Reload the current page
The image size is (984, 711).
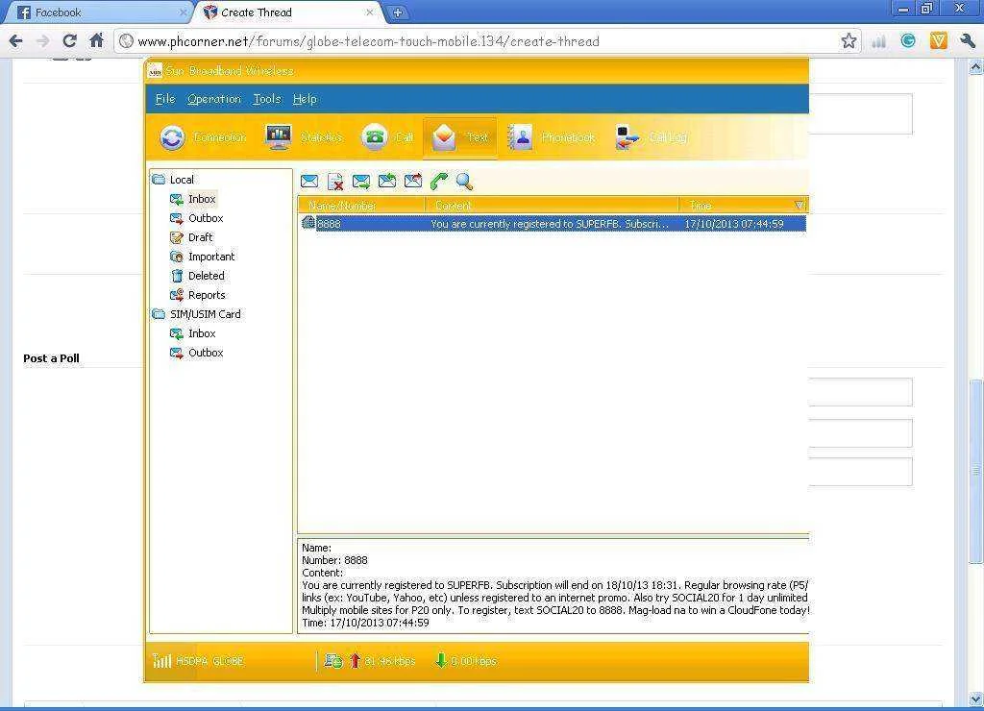[69, 41]
